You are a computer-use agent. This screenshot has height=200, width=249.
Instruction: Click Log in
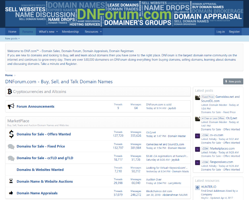(x=221, y=32)
